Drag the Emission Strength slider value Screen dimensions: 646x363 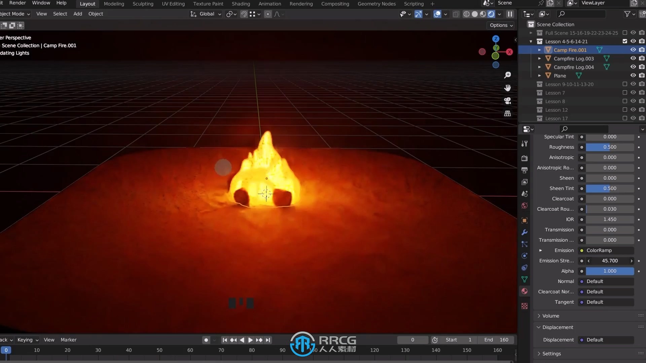click(610, 260)
